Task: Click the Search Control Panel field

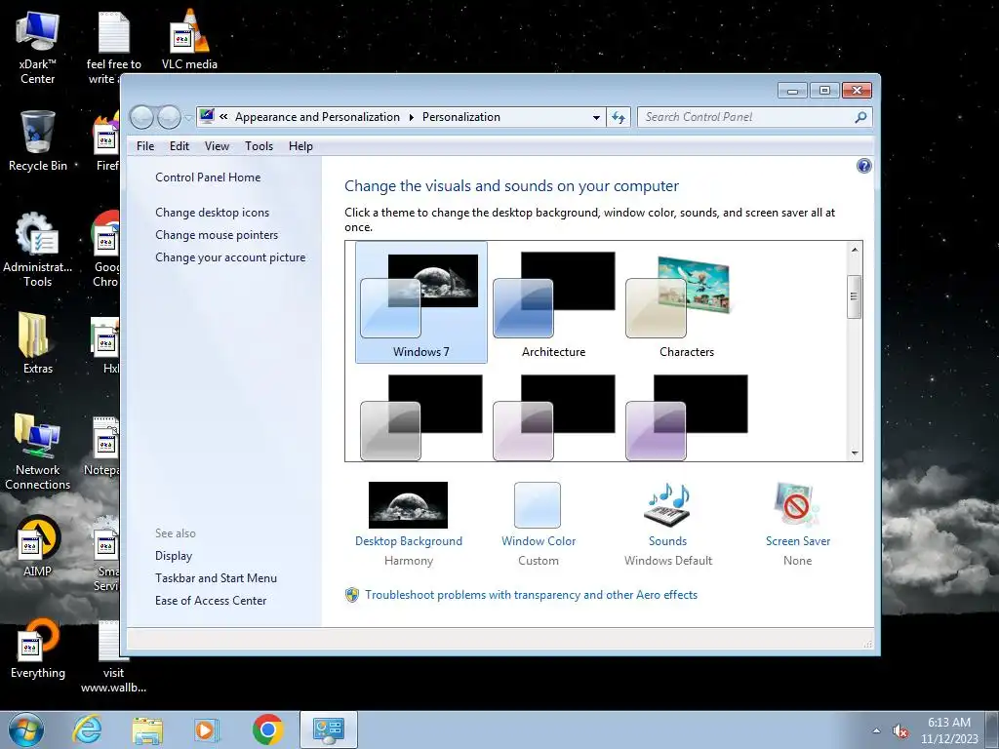Action: click(754, 117)
